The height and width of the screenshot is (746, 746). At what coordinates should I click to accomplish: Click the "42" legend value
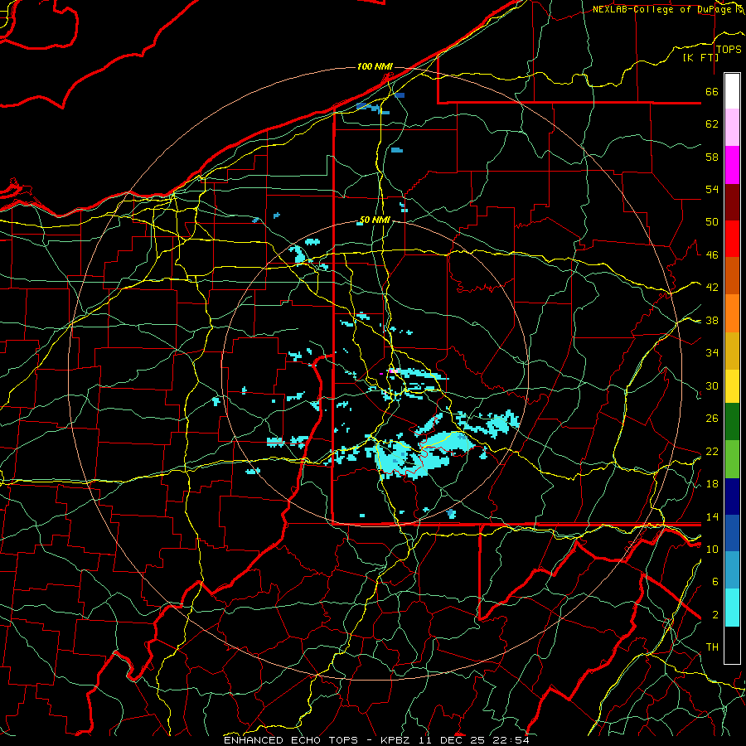coord(712,288)
